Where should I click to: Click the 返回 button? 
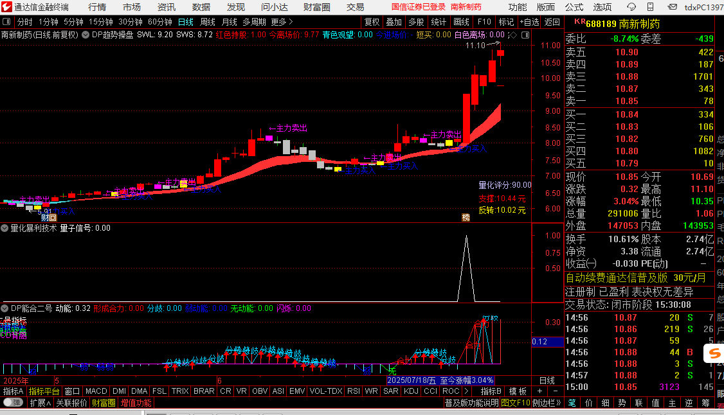click(x=552, y=22)
